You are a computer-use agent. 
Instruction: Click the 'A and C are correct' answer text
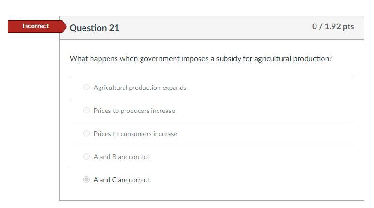coord(121,180)
